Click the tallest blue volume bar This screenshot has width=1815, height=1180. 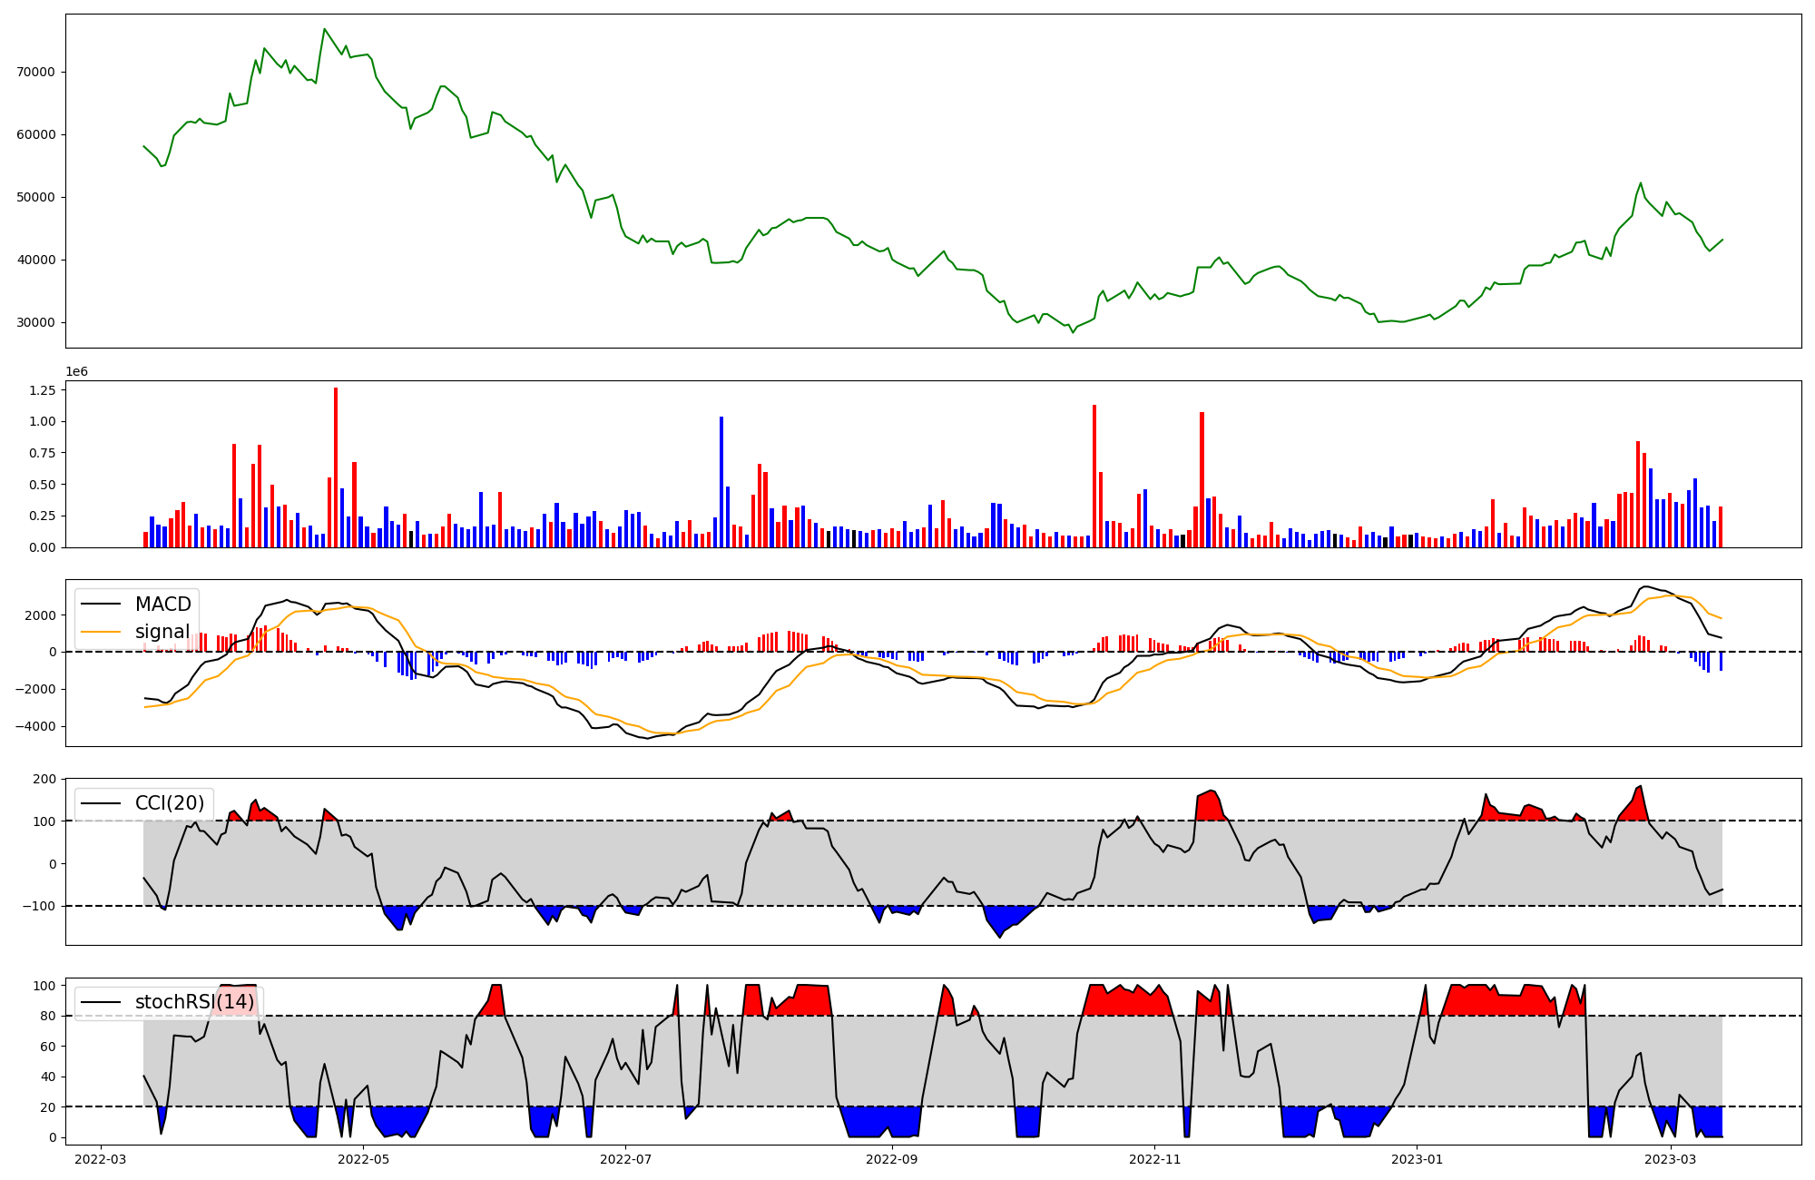tap(721, 481)
